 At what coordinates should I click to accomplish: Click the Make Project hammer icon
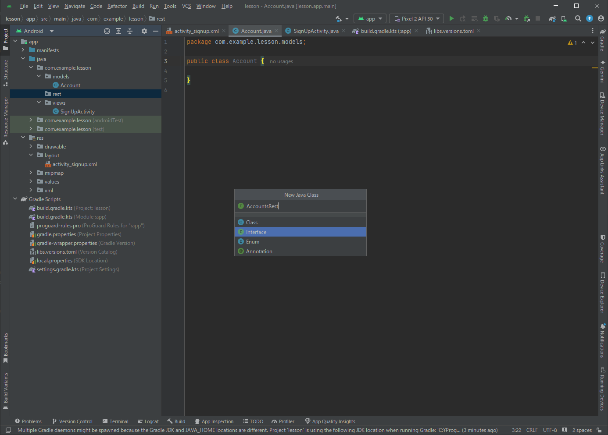coord(339,18)
